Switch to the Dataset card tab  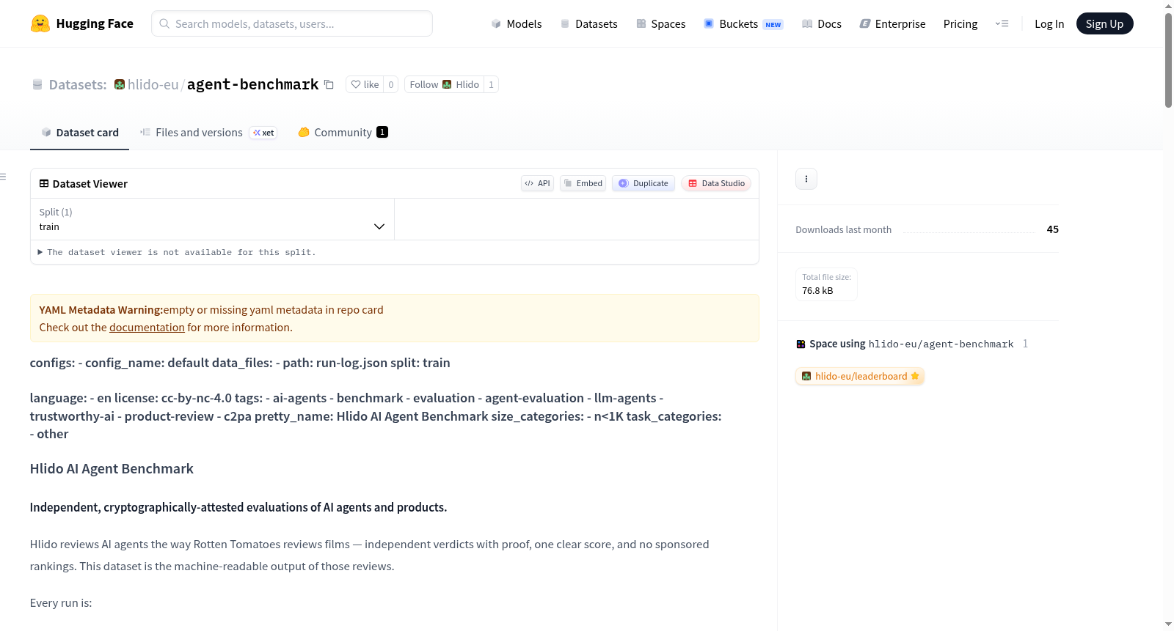coord(79,133)
